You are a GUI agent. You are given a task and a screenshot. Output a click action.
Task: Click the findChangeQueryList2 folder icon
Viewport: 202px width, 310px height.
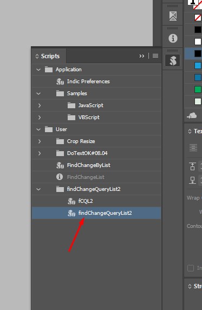coord(60,189)
